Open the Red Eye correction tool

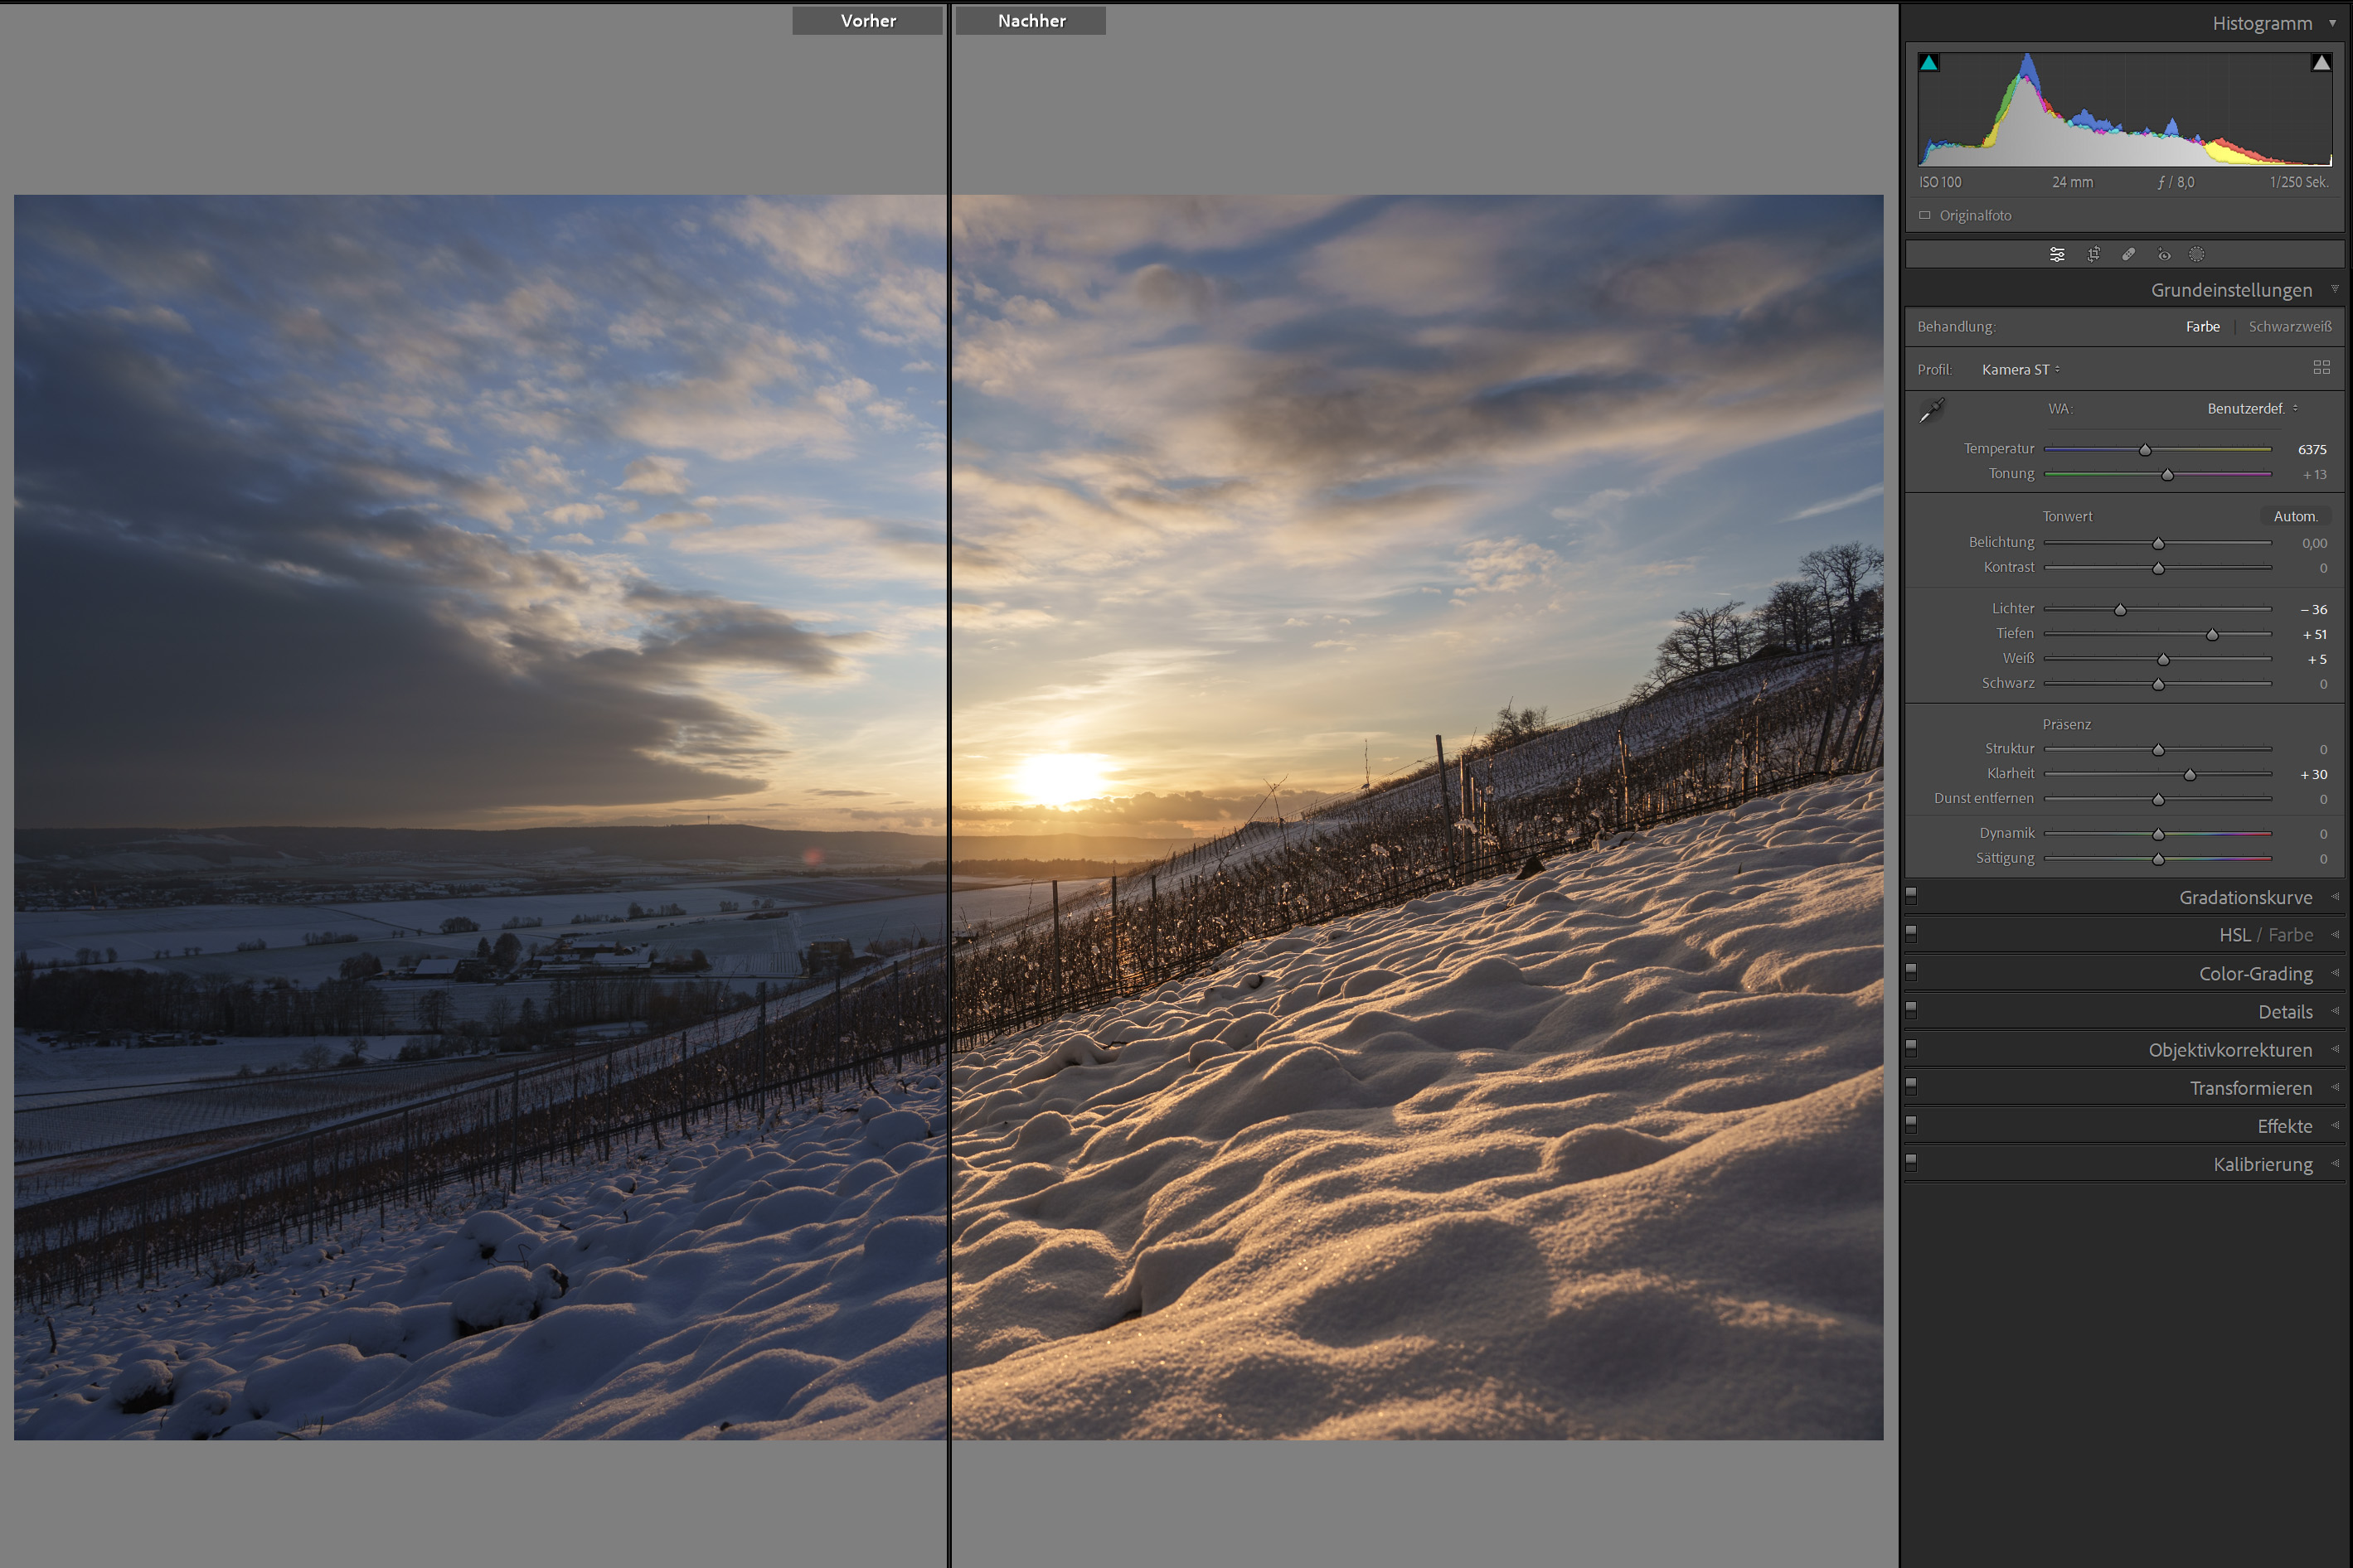[x=2163, y=255]
